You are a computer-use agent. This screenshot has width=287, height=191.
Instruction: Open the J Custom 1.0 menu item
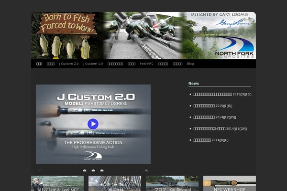93,64
